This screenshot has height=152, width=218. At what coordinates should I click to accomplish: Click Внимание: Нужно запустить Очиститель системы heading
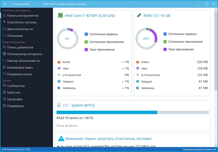109,139
